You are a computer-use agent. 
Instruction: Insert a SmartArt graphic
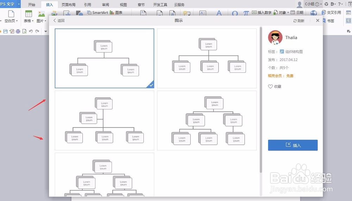pos(98,13)
